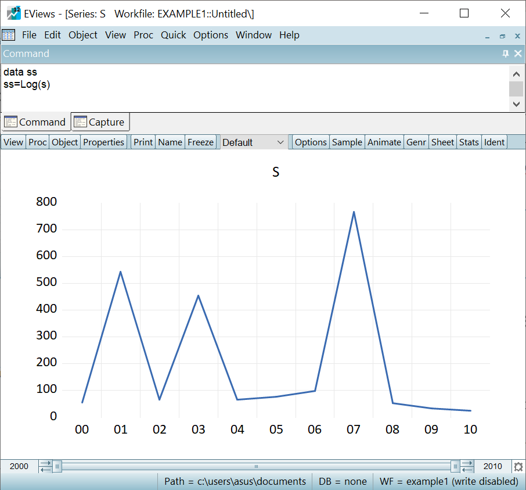Click the right double-arrow sample range icon

tap(467, 466)
